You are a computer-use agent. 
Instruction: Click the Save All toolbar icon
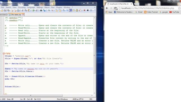(8, 10)
